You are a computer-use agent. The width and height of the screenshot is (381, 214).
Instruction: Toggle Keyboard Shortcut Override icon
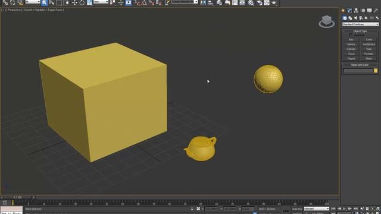coord(129,2)
